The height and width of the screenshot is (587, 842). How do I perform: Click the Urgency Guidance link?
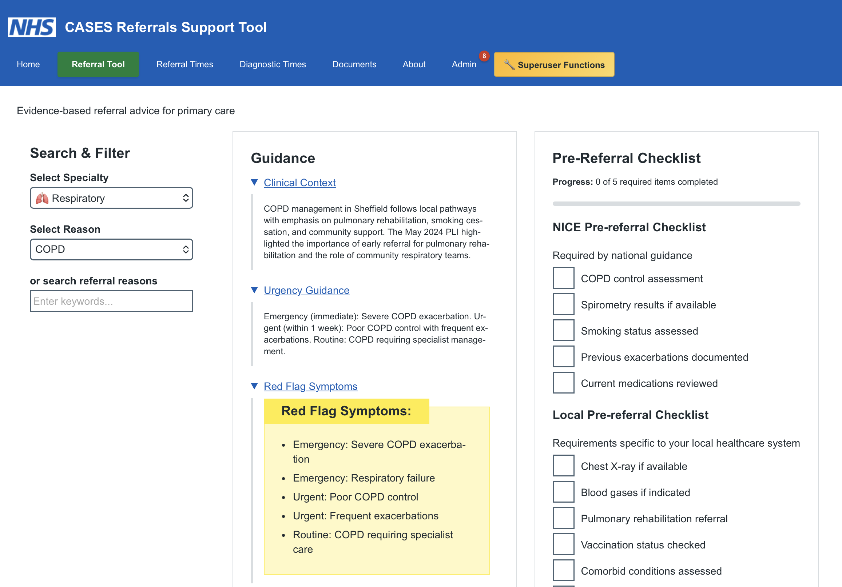point(307,290)
